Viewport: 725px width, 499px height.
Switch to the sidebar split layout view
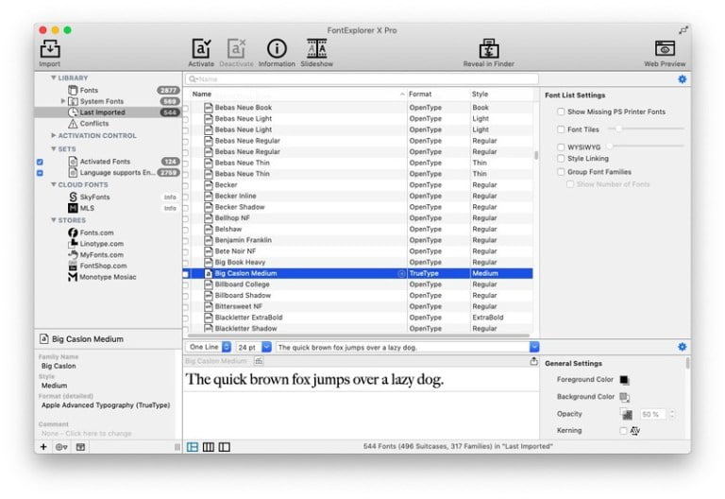click(225, 447)
